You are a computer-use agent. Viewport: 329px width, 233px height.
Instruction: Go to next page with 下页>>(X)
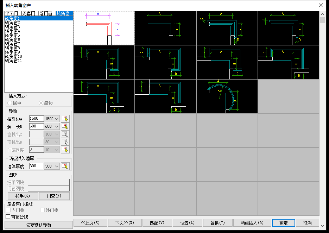(125, 223)
